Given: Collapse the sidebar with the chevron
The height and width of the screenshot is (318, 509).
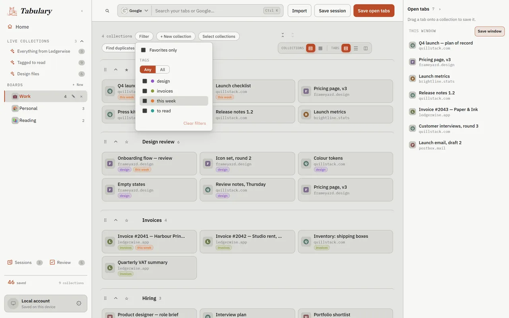Looking at the screenshot, I should [82, 11].
